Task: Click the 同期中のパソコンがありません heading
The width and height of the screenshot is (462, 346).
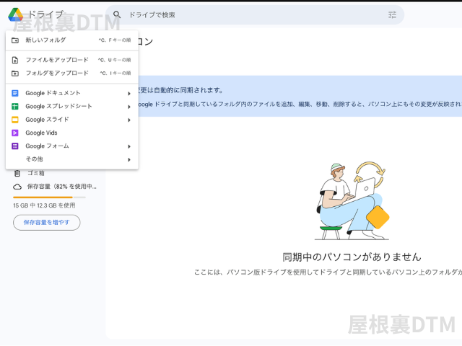Action: point(352,257)
